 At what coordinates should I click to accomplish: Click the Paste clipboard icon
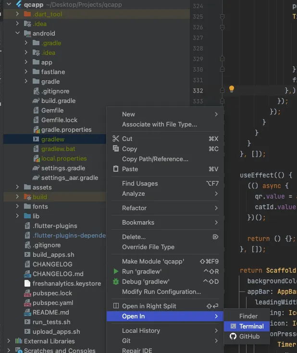coord(115,169)
